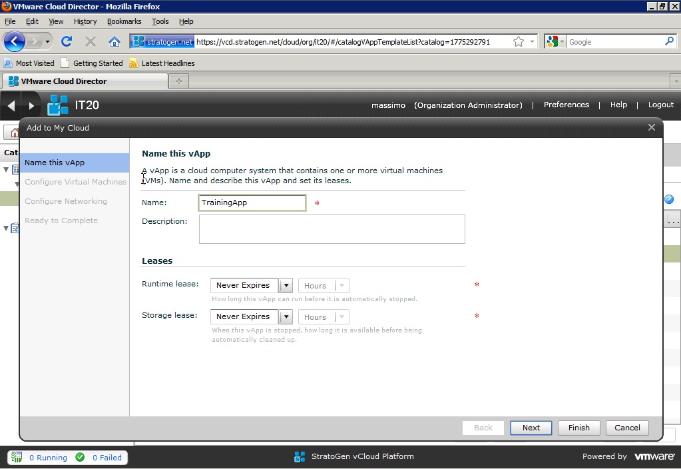Open the View menu

pyautogui.click(x=56, y=21)
